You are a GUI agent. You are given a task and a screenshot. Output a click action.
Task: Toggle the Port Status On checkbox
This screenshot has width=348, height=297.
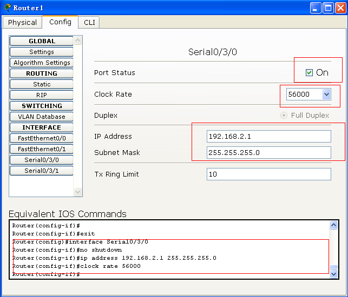(309, 72)
